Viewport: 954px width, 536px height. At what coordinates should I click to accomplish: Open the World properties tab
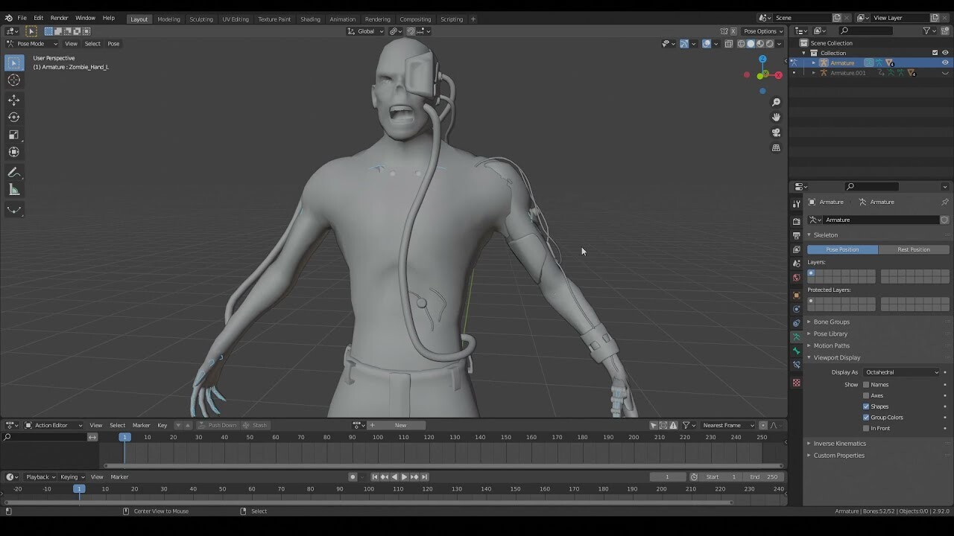coord(796,278)
